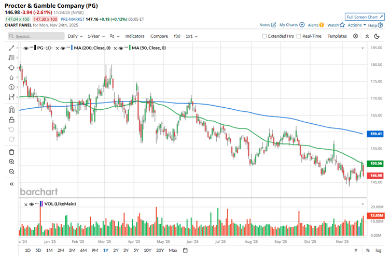Screen dimensions: 390x261
Task: Select the 20Y time range
Action: click(160, 250)
